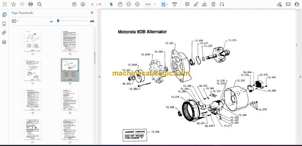Open page 22 thumbnail
This screenshot has width=302, height=146.
click(70, 129)
